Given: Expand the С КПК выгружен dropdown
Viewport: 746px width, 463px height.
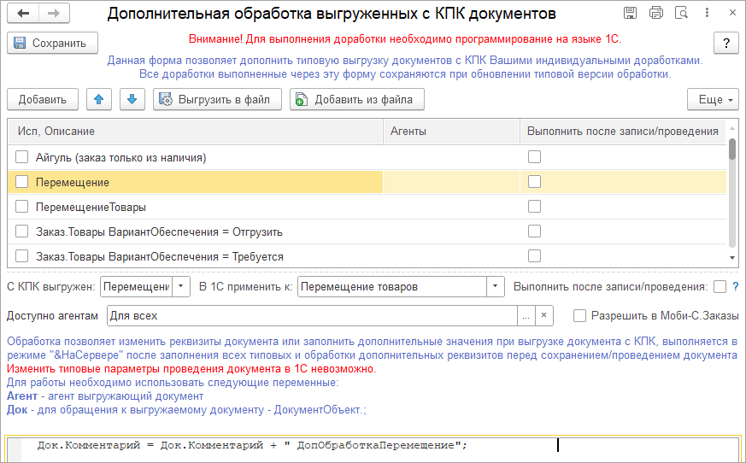Looking at the screenshot, I should pyautogui.click(x=181, y=287).
